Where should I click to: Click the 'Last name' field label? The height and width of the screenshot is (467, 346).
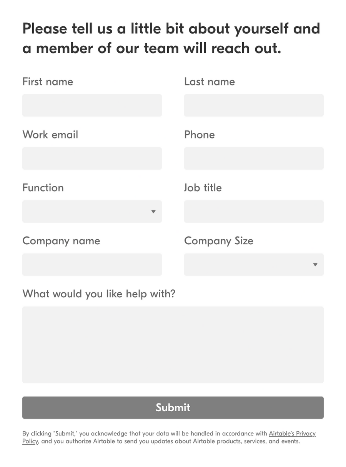(210, 82)
